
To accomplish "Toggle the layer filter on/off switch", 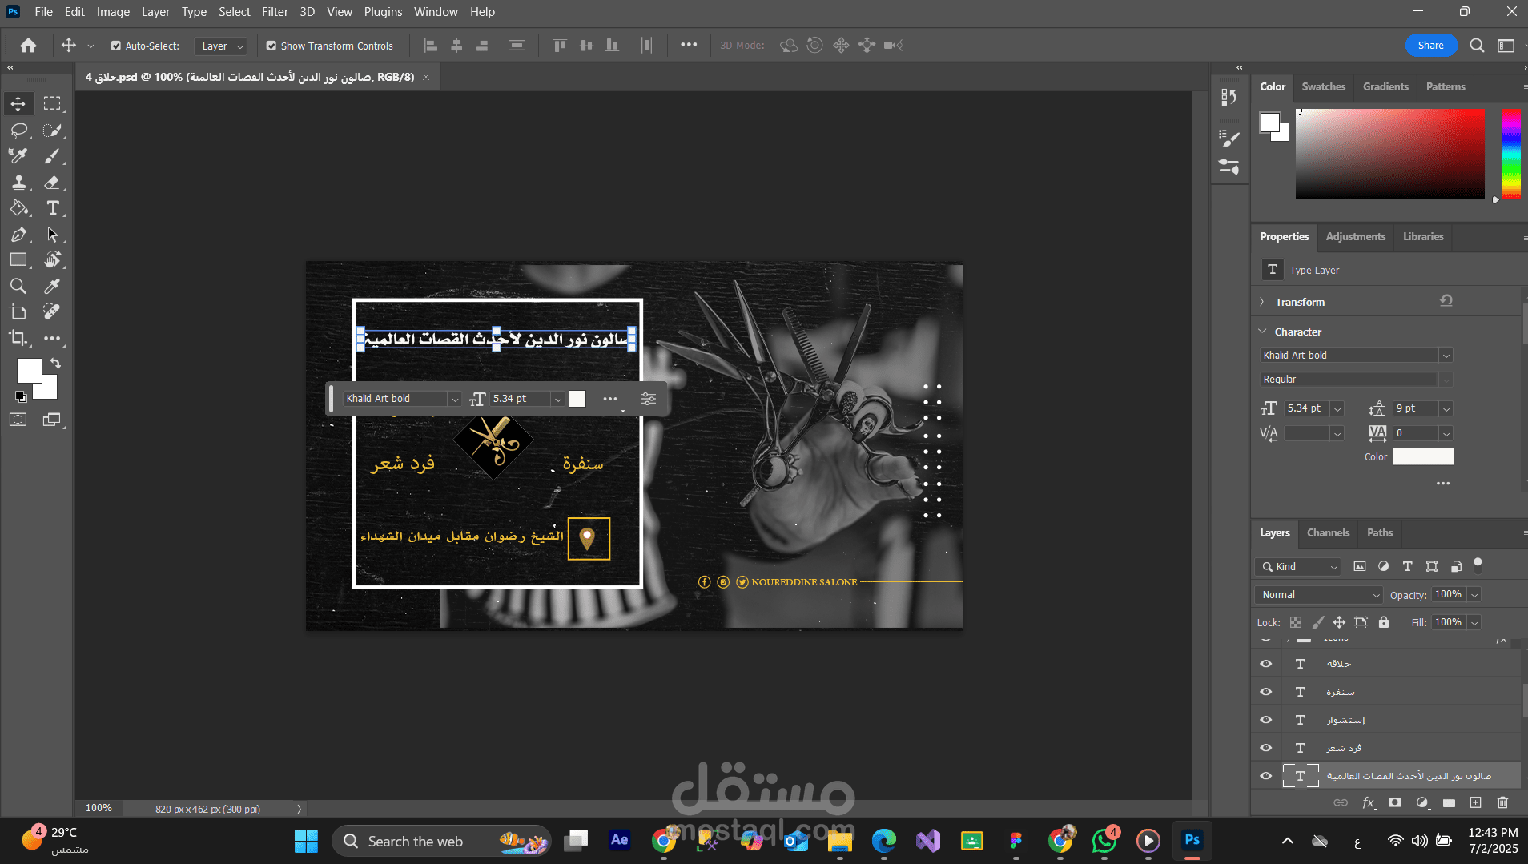I will point(1478,565).
